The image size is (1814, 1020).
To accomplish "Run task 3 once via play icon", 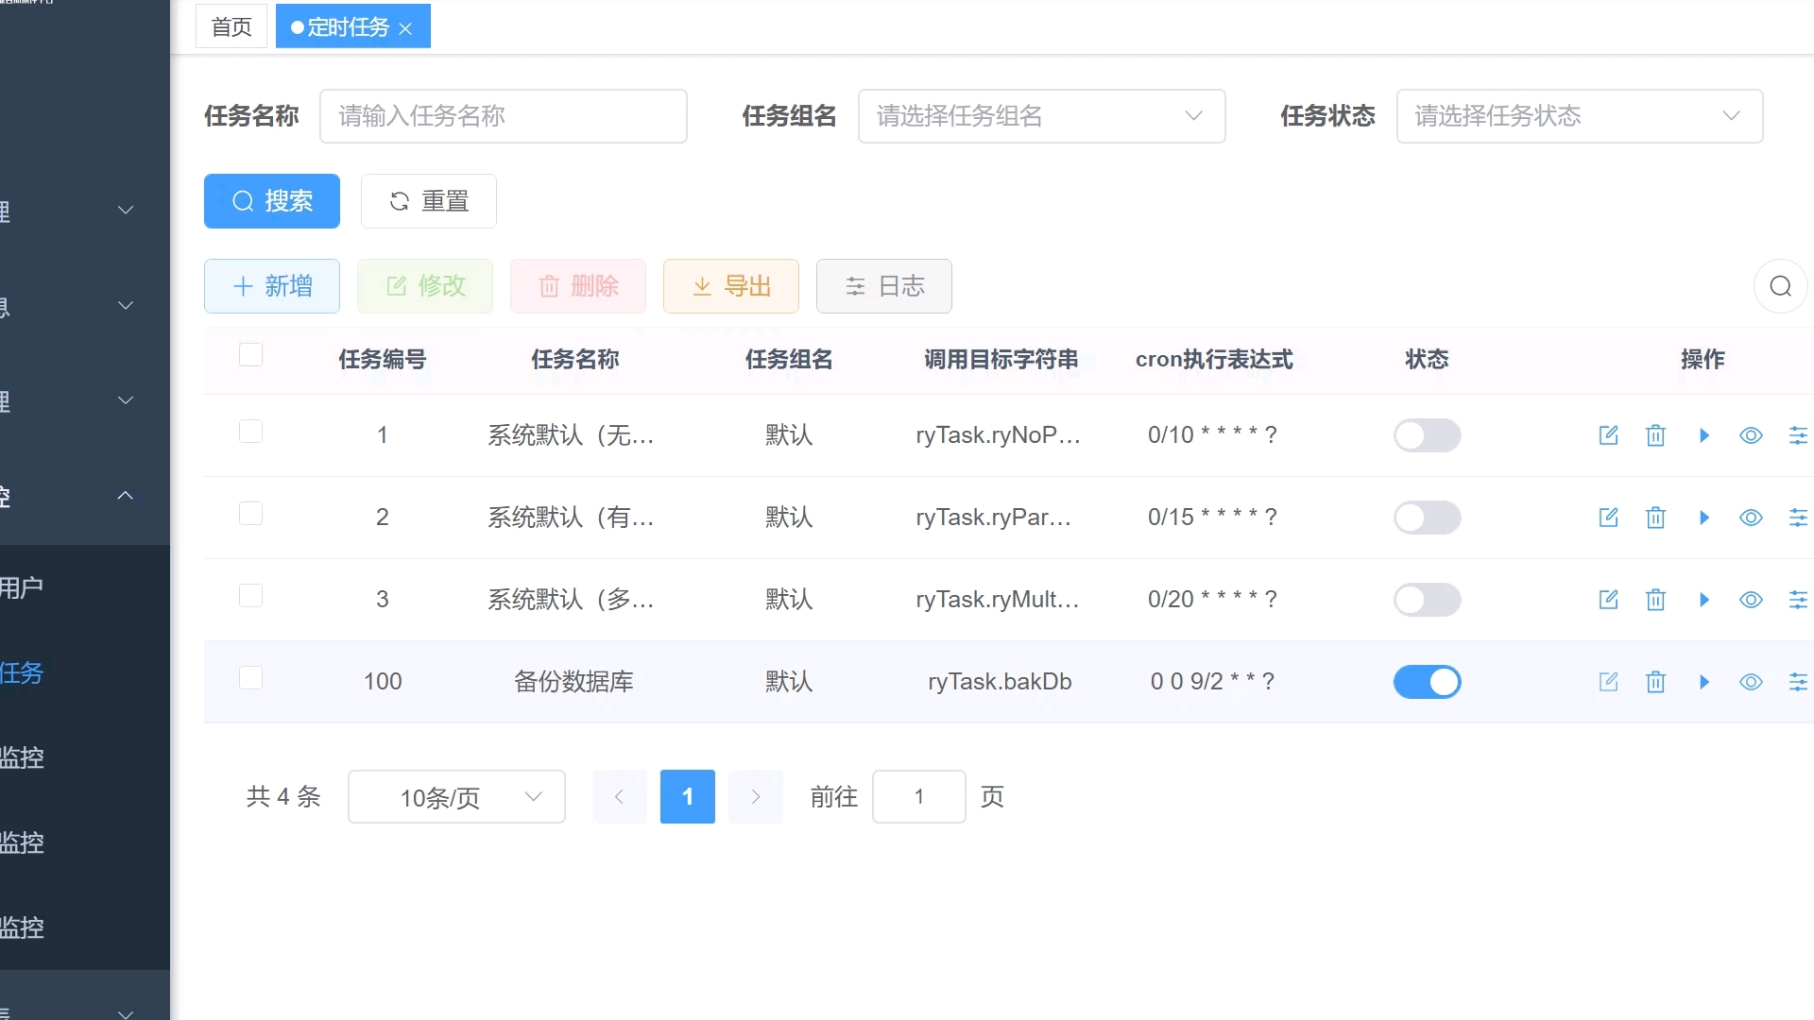I will click(x=1703, y=600).
